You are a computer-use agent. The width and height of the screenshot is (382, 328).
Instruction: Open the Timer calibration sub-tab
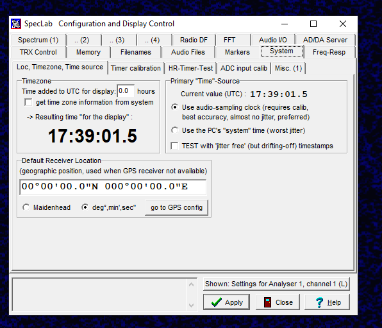tap(136, 68)
